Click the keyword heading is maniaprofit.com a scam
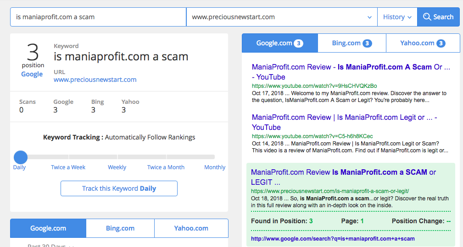The width and height of the screenshot is (463, 247). (121, 57)
